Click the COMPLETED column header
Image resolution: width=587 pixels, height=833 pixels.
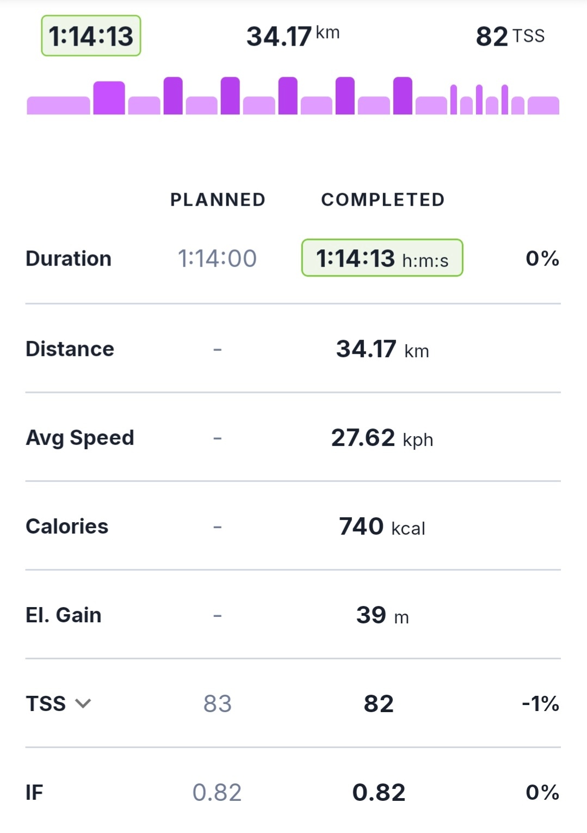click(382, 200)
